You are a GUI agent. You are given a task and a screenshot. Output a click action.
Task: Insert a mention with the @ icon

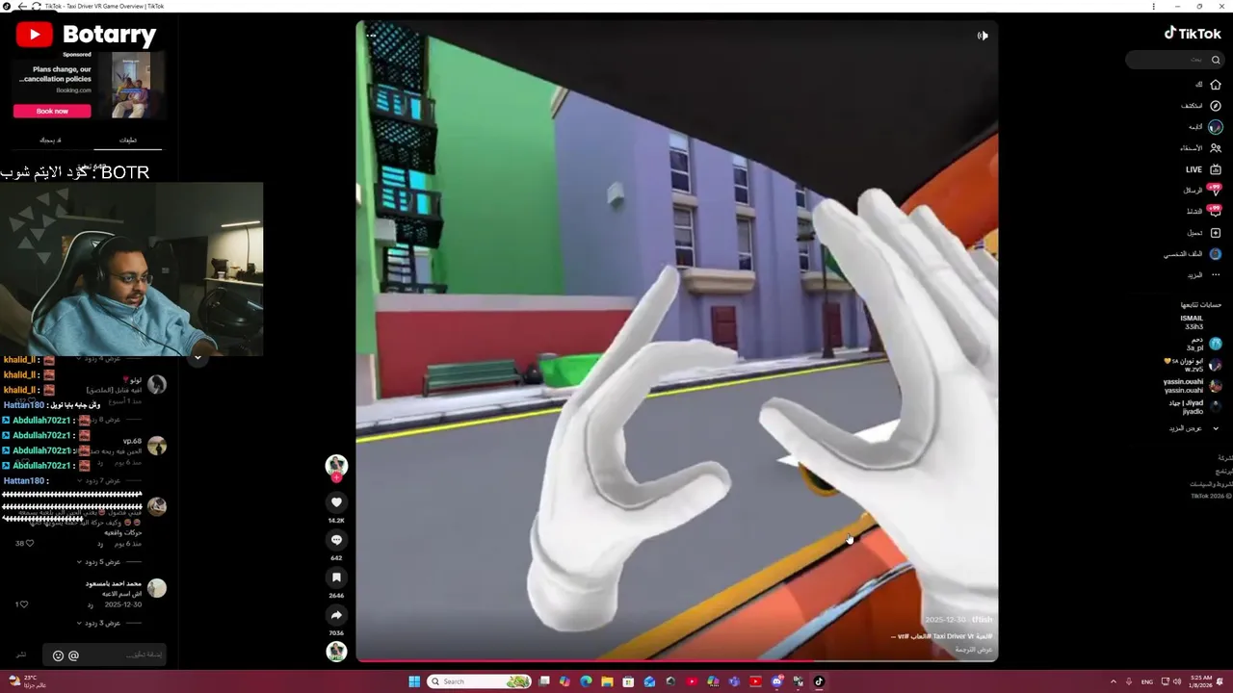point(73,655)
